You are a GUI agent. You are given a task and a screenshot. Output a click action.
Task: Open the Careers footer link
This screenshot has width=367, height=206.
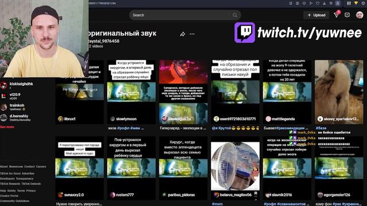click(x=41, y=167)
